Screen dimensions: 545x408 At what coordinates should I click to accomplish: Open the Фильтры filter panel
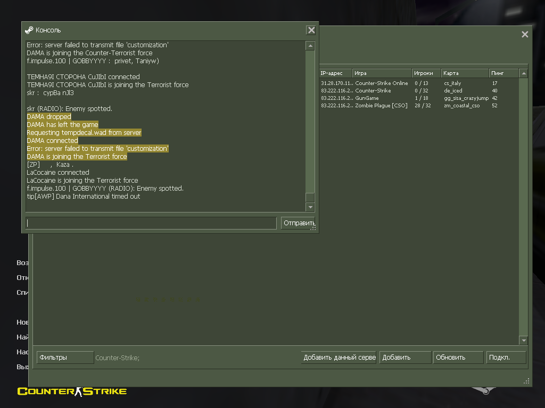pyautogui.click(x=65, y=358)
